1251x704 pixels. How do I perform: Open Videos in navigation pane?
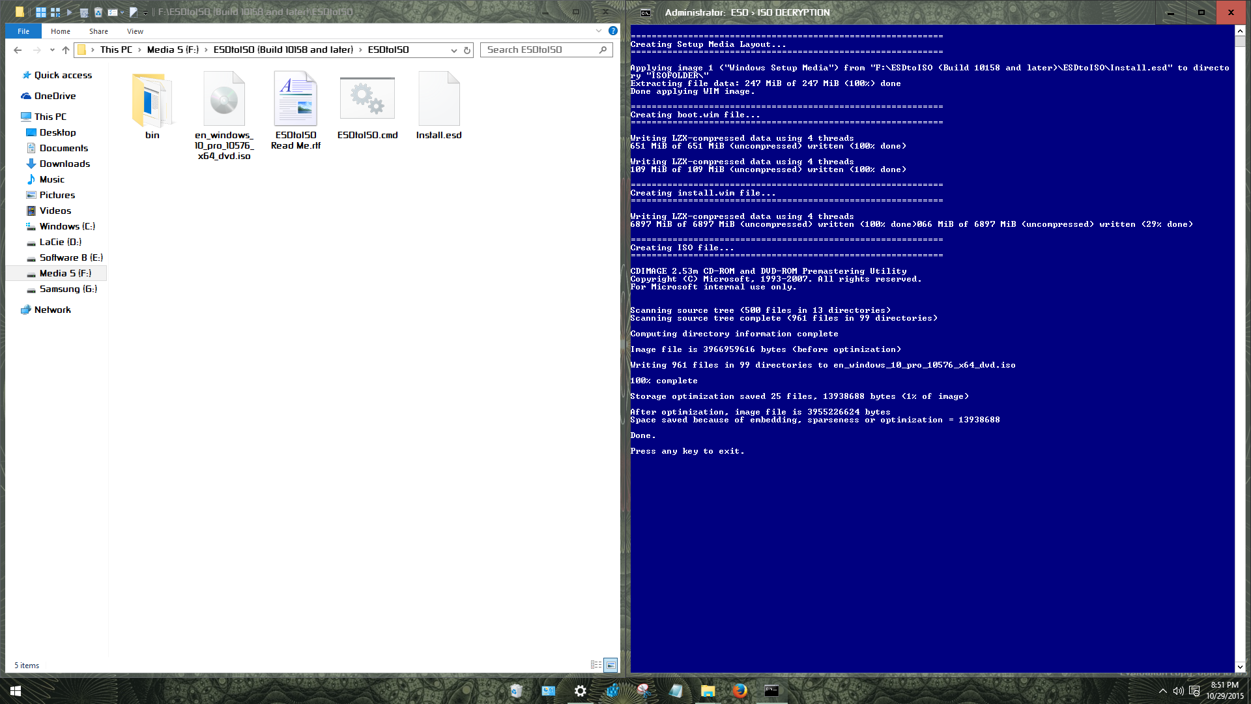pos(49,211)
